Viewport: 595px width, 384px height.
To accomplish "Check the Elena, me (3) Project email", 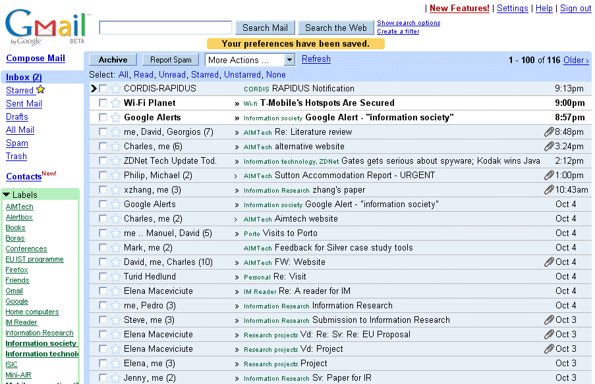I will click(102, 363).
